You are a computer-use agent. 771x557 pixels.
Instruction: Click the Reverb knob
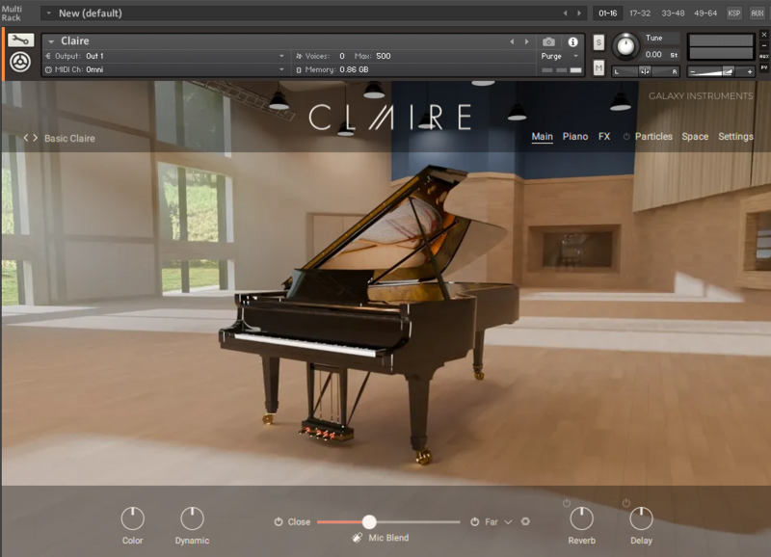click(x=582, y=518)
